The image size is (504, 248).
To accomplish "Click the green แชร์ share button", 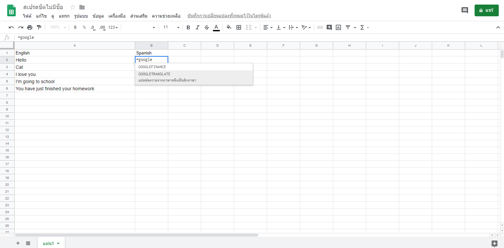I will (487, 10).
